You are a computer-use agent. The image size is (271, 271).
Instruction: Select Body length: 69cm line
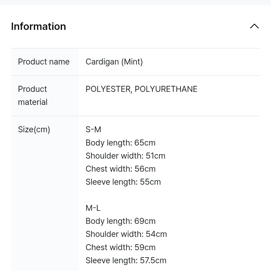coord(120,221)
